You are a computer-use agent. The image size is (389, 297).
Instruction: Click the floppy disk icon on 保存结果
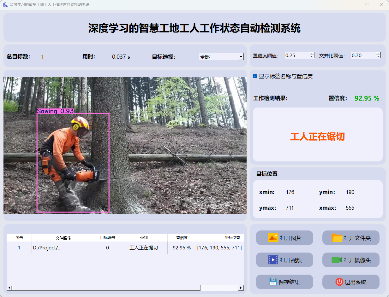tap(273, 282)
